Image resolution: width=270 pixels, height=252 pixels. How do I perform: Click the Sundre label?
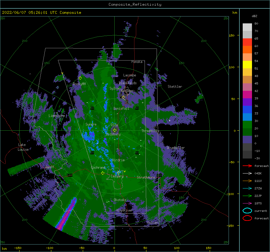coord(91,124)
